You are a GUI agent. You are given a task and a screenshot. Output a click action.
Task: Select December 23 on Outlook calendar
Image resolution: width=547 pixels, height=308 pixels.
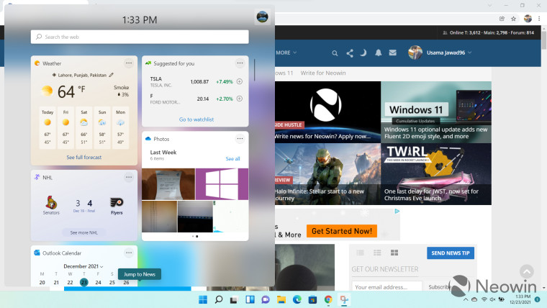click(84, 282)
